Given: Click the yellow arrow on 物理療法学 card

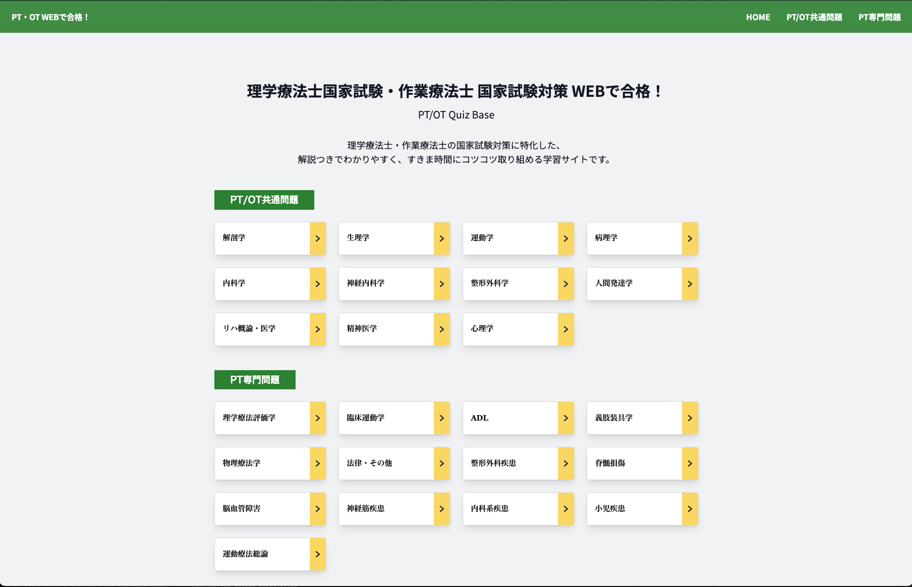Looking at the screenshot, I should click(x=318, y=463).
